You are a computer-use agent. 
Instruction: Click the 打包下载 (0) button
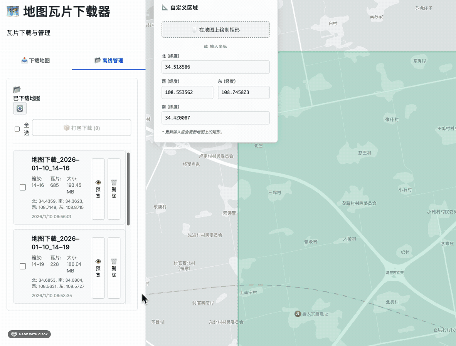(81, 127)
